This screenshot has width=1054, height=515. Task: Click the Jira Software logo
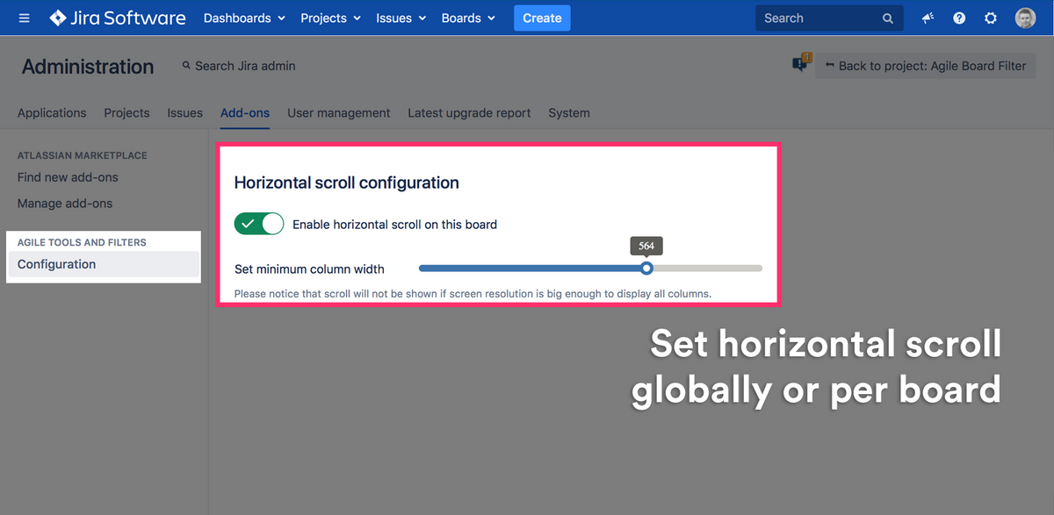(x=118, y=18)
